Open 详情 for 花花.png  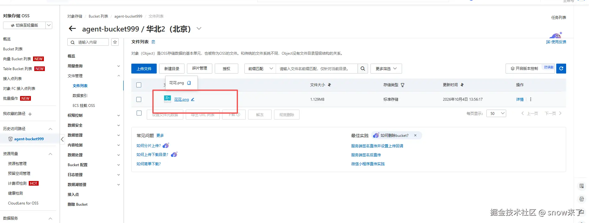pos(520,99)
